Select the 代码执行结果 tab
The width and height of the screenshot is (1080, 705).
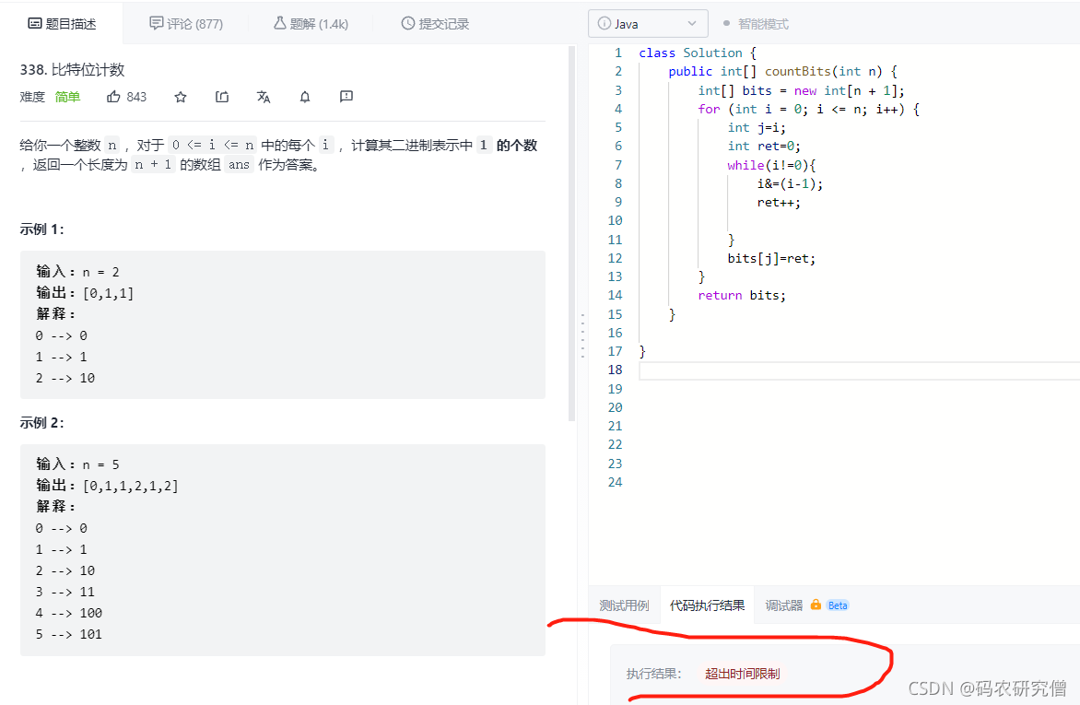(x=708, y=605)
